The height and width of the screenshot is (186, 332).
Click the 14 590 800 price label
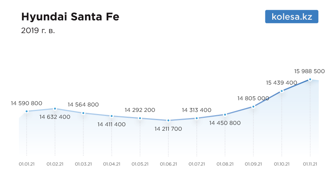pyautogui.click(x=27, y=103)
